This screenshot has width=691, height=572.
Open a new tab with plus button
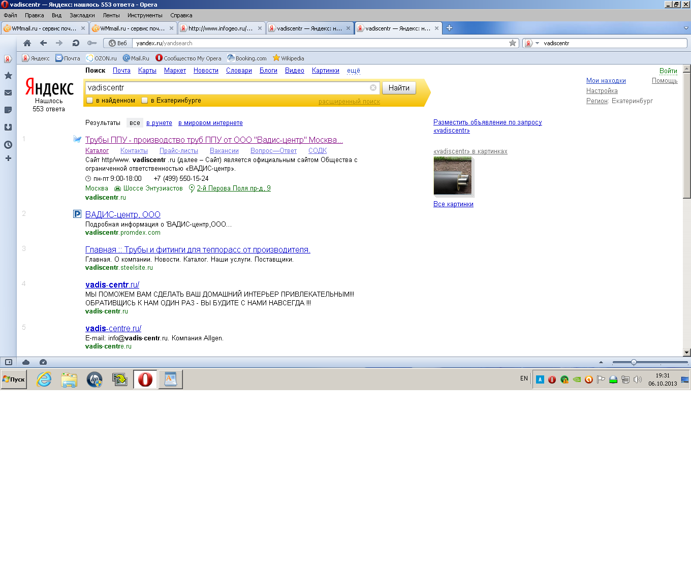(x=449, y=28)
